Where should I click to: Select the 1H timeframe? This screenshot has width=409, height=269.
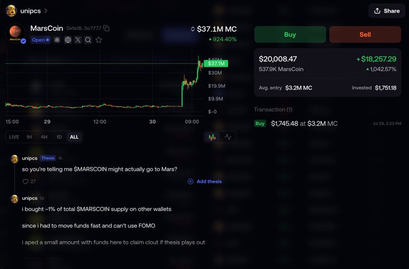[29, 137]
